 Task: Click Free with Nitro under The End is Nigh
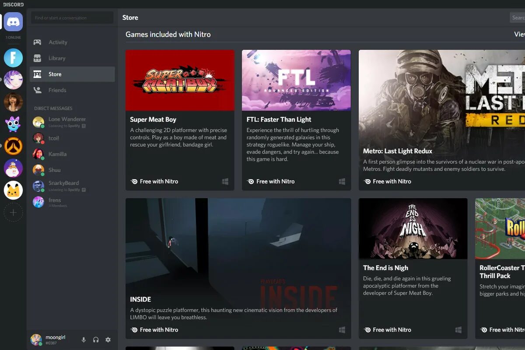tap(392, 330)
